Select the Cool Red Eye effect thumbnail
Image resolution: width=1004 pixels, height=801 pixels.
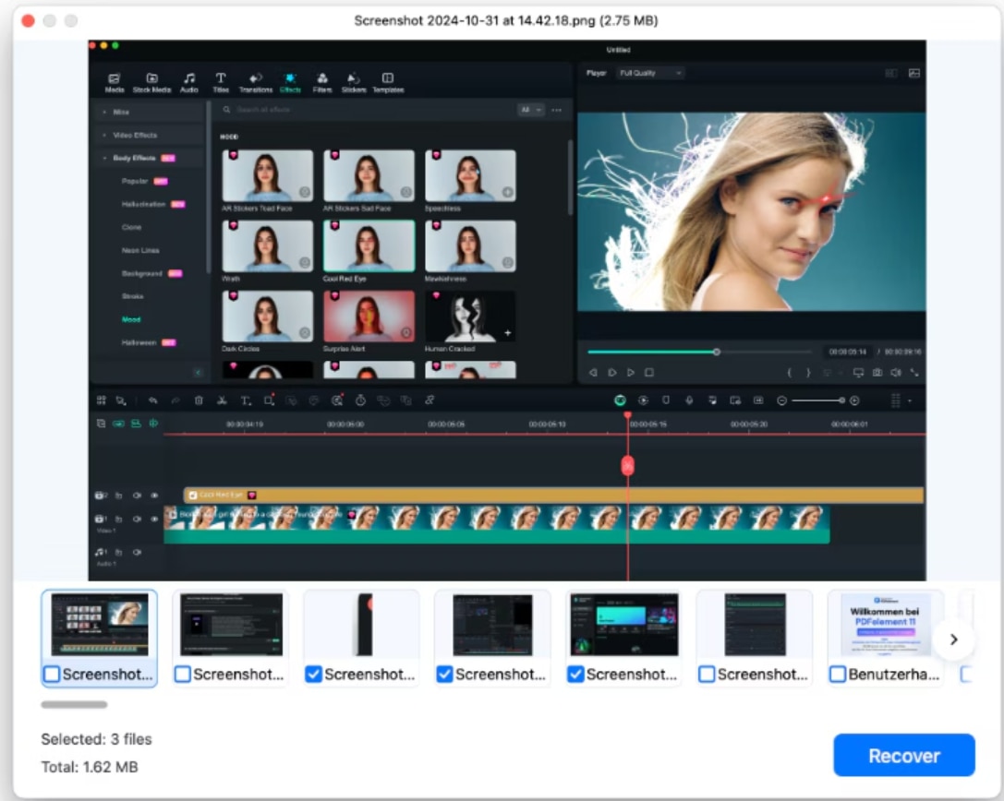pos(369,245)
